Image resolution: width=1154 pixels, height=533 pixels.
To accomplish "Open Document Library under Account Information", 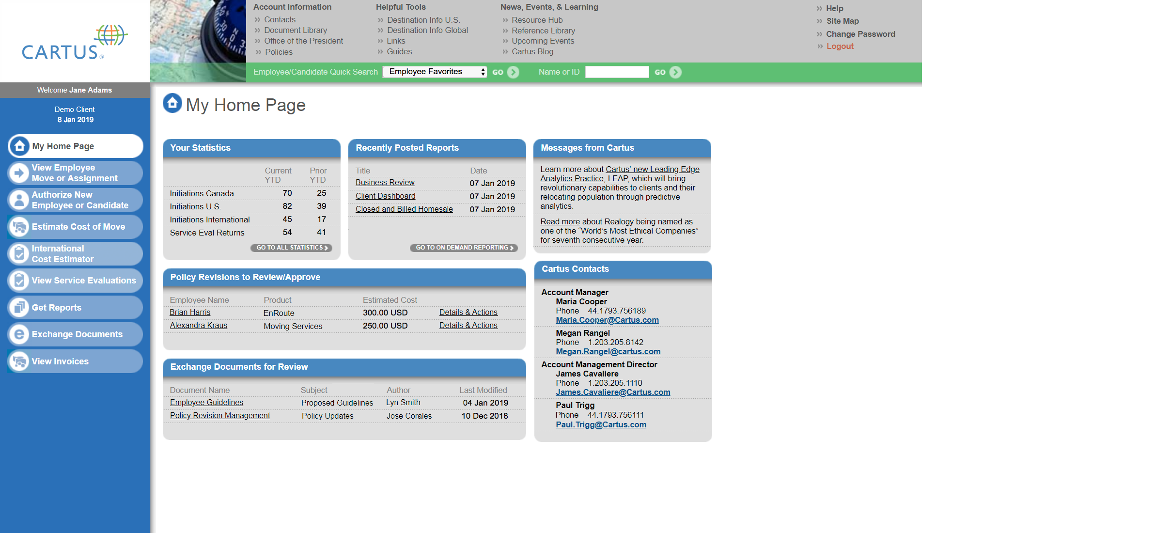I will coord(295,30).
